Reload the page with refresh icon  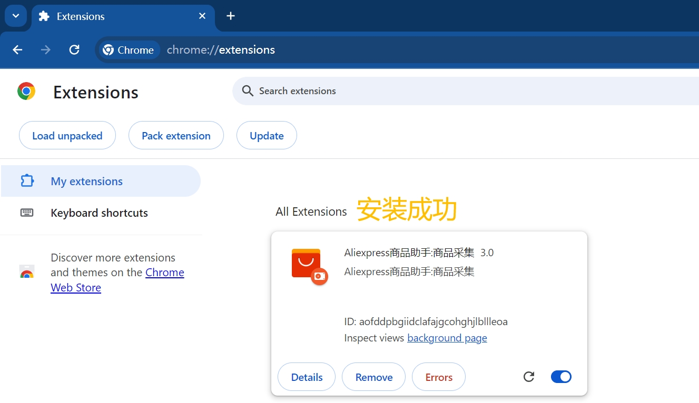pyautogui.click(x=74, y=49)
